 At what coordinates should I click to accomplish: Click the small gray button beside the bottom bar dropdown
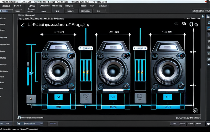pyautogui.click(x=53, y=123)
